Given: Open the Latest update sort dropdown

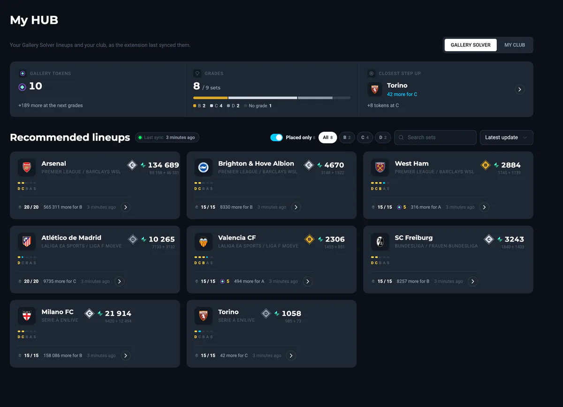Looking at the screenshot, I should (x=506, y=137).
